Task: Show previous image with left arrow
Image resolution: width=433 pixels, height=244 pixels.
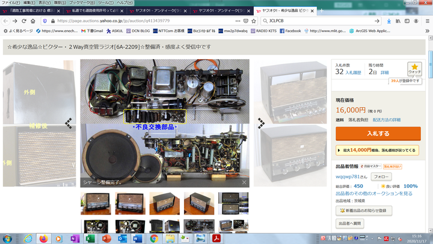Action: [x=69, y=123]
